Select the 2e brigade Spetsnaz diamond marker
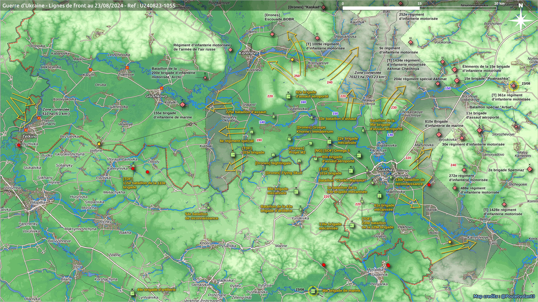 click(x=529, y=169)
